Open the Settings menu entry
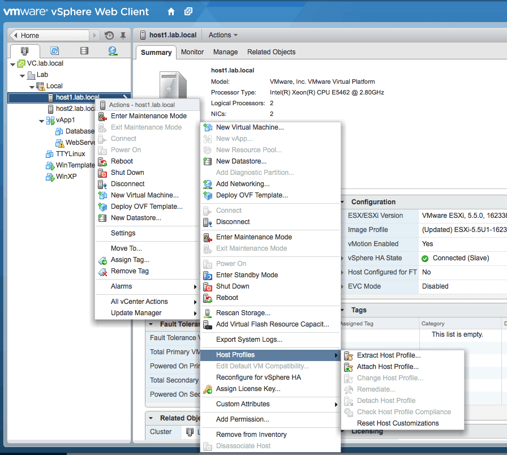Image resolution: width=507 pixels, height=455 pixels. (x=148, y=233)
